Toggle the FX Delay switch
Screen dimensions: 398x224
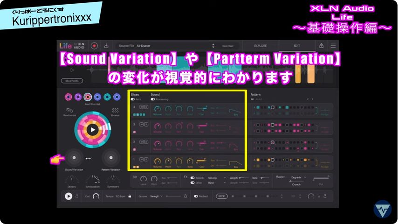[x=192, y=183]
